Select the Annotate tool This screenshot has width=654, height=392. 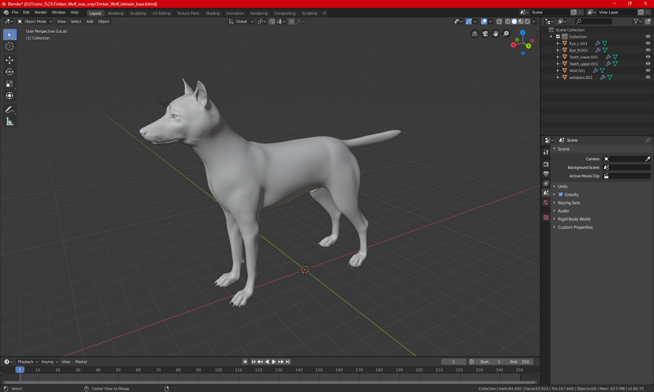pos(10,110)
